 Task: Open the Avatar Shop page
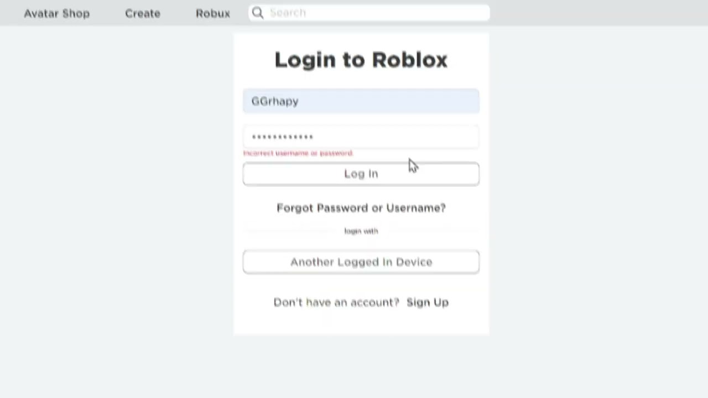(x=56, y=13)
